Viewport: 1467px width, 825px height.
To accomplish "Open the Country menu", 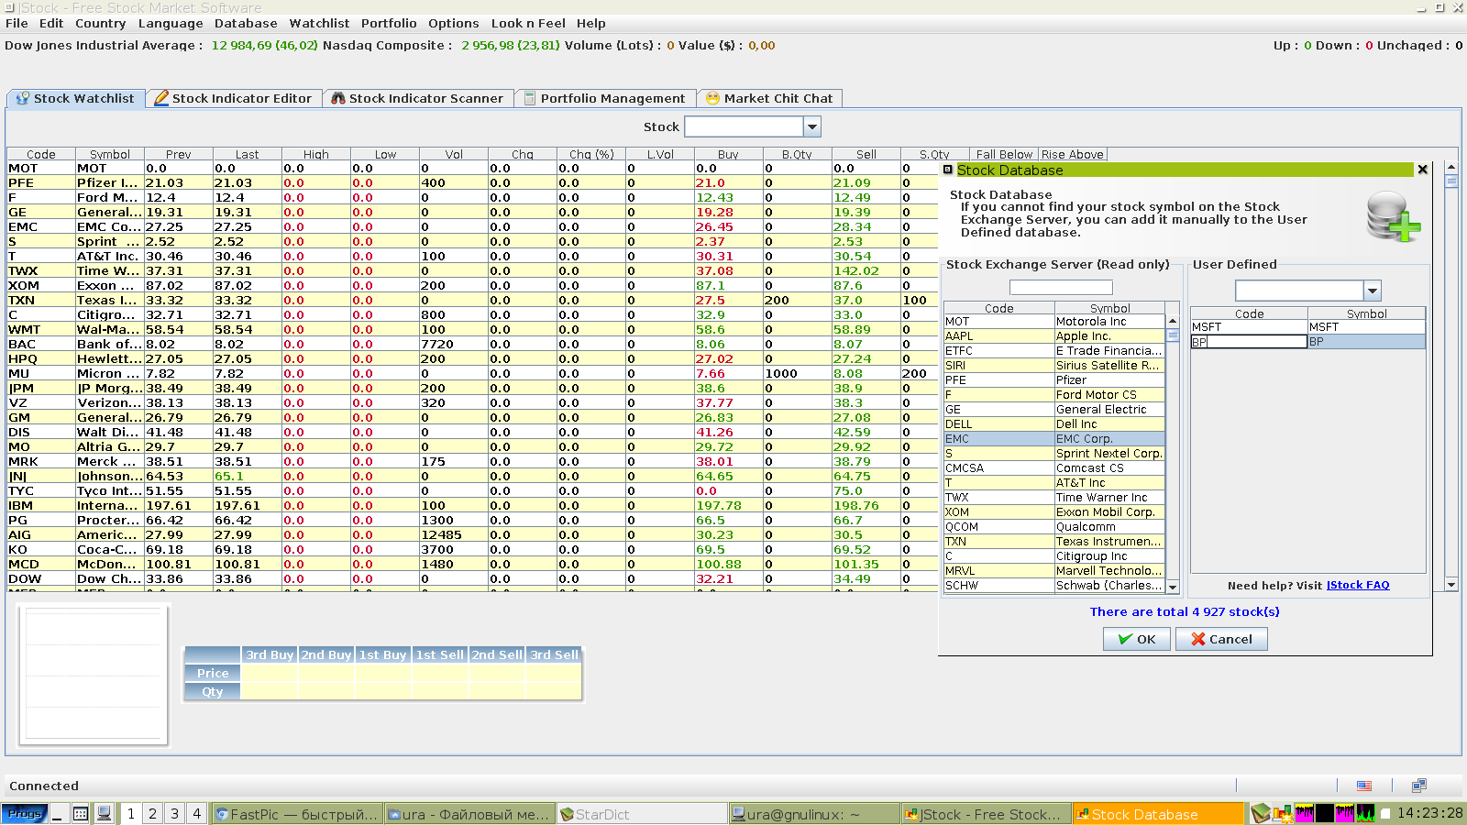I will (x=100, y=24).
